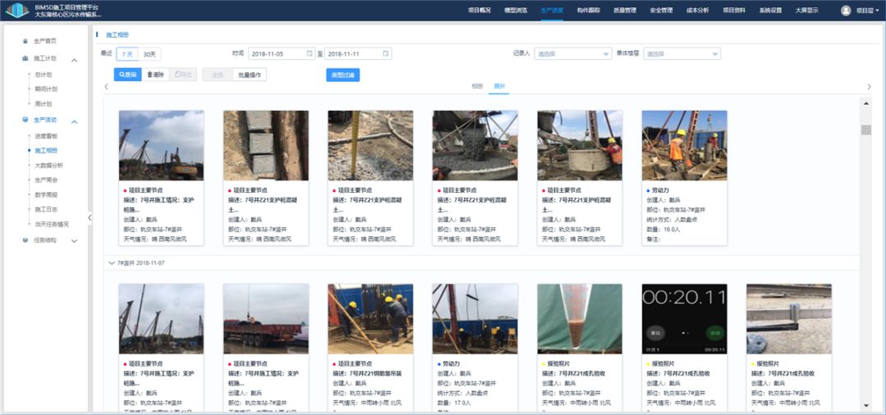The width and height of the screenshot is (886, 415).
Task: Switch to the 相册 tab
Action: 477,86
